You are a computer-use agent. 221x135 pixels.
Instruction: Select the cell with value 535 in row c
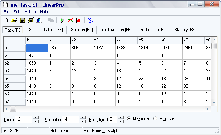point(59,48)
